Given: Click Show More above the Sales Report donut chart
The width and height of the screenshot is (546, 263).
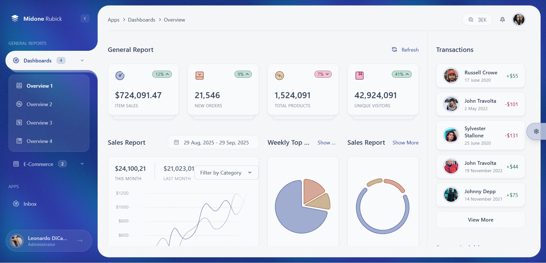Looking at the screenshot, I should [x=405, y=143].
